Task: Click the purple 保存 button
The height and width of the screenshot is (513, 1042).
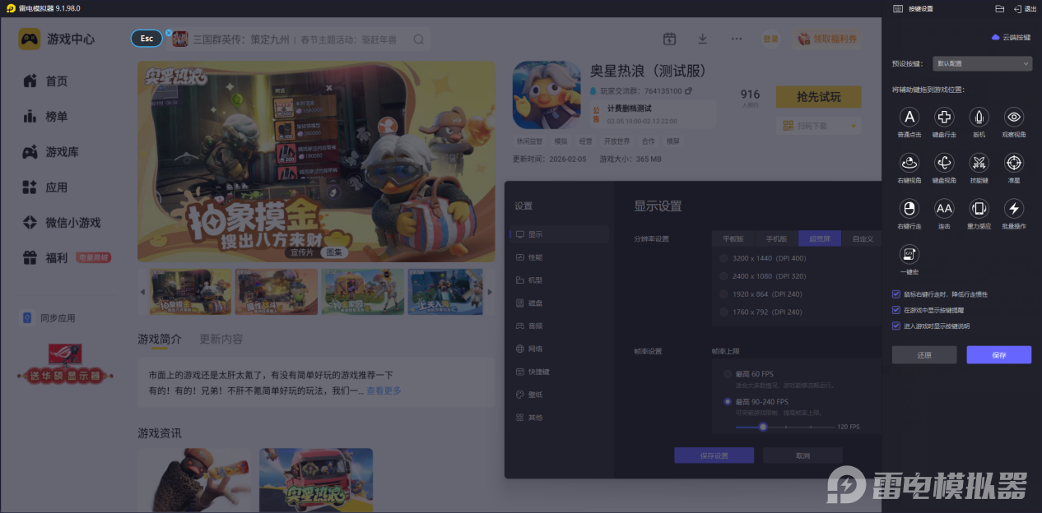Action: pos(998,355)
